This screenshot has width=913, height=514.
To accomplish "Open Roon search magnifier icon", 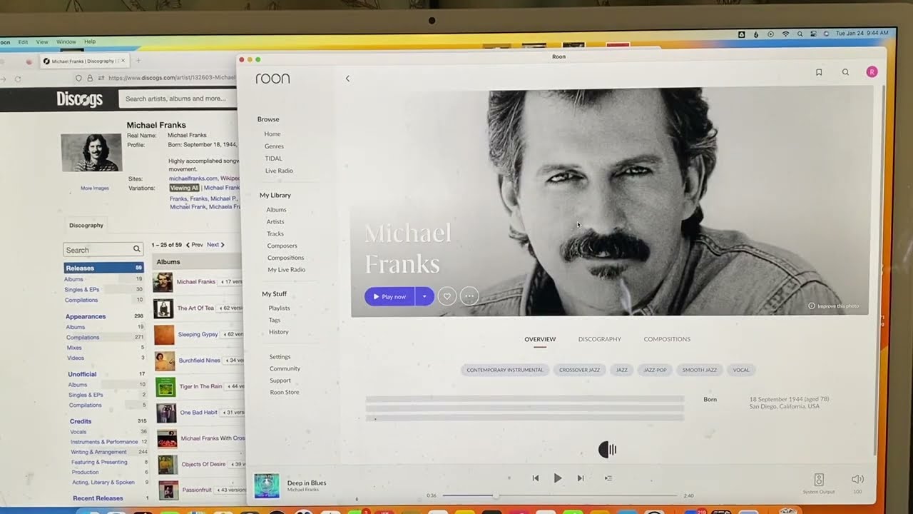I will [x=845, y=72].
